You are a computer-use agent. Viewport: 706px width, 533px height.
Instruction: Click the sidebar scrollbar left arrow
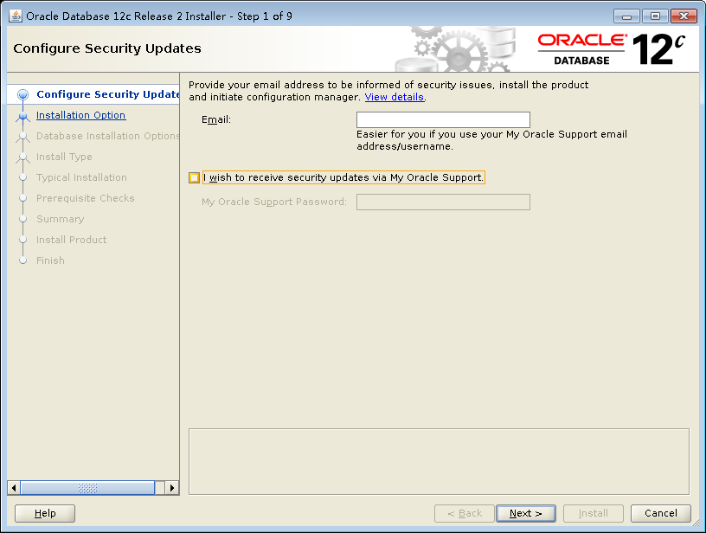(x=14, y=488)
